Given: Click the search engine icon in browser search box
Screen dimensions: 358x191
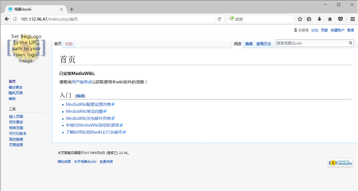Looking at the screenshot, I should point(231,19).
